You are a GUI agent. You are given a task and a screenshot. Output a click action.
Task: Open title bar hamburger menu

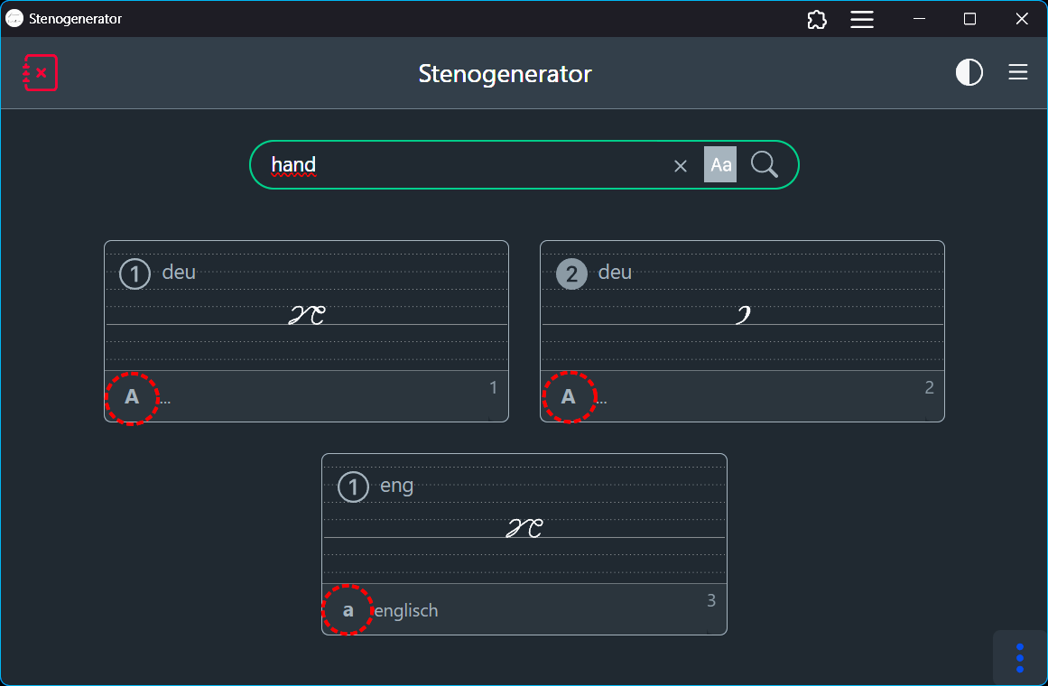click(862, 19)
